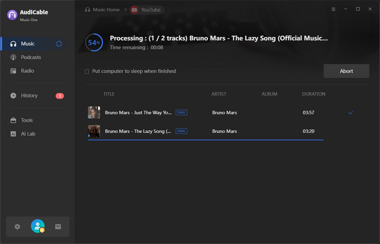The width and height of the screenshot is (380, 244).
Task: Click the red History badge showing 1
Action: pos(60,96)
